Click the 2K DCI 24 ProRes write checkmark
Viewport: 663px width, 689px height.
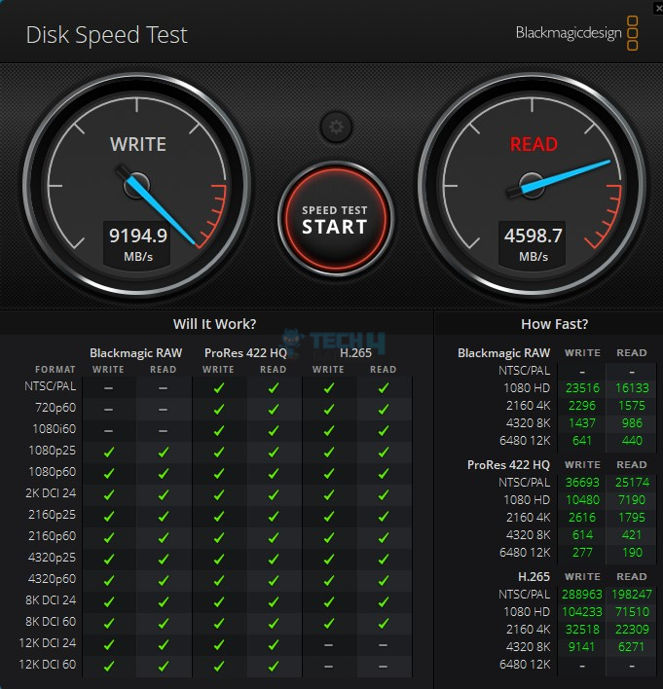click(218, 495)
